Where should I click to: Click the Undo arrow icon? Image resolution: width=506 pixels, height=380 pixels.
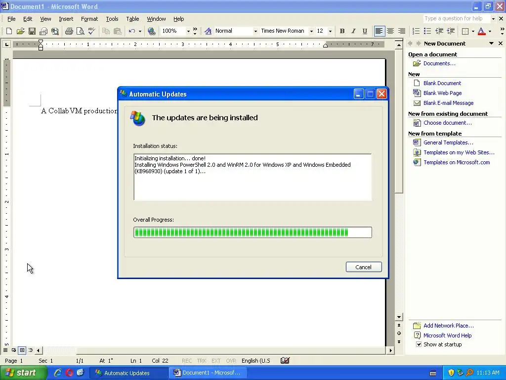tap(131, 31)
